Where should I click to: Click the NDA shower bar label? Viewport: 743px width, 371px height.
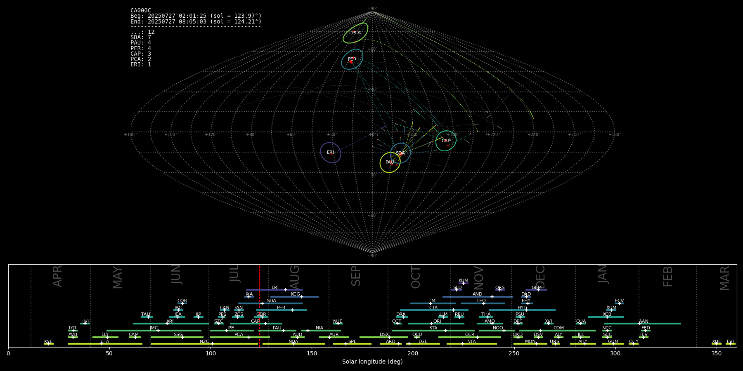pos(293,342)
